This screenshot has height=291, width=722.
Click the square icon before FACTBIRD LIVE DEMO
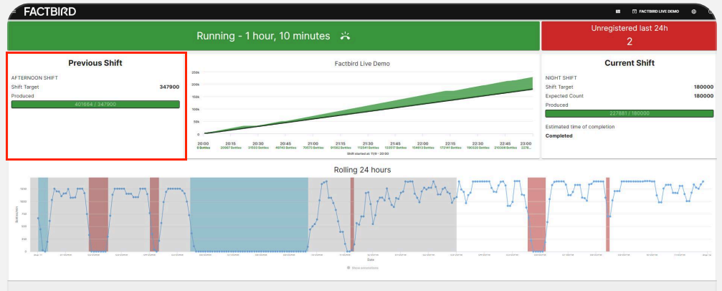635,11
